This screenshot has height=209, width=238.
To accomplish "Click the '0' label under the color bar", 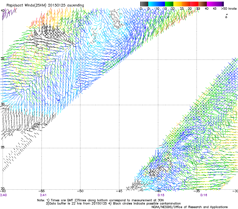I will coord(141,9).
